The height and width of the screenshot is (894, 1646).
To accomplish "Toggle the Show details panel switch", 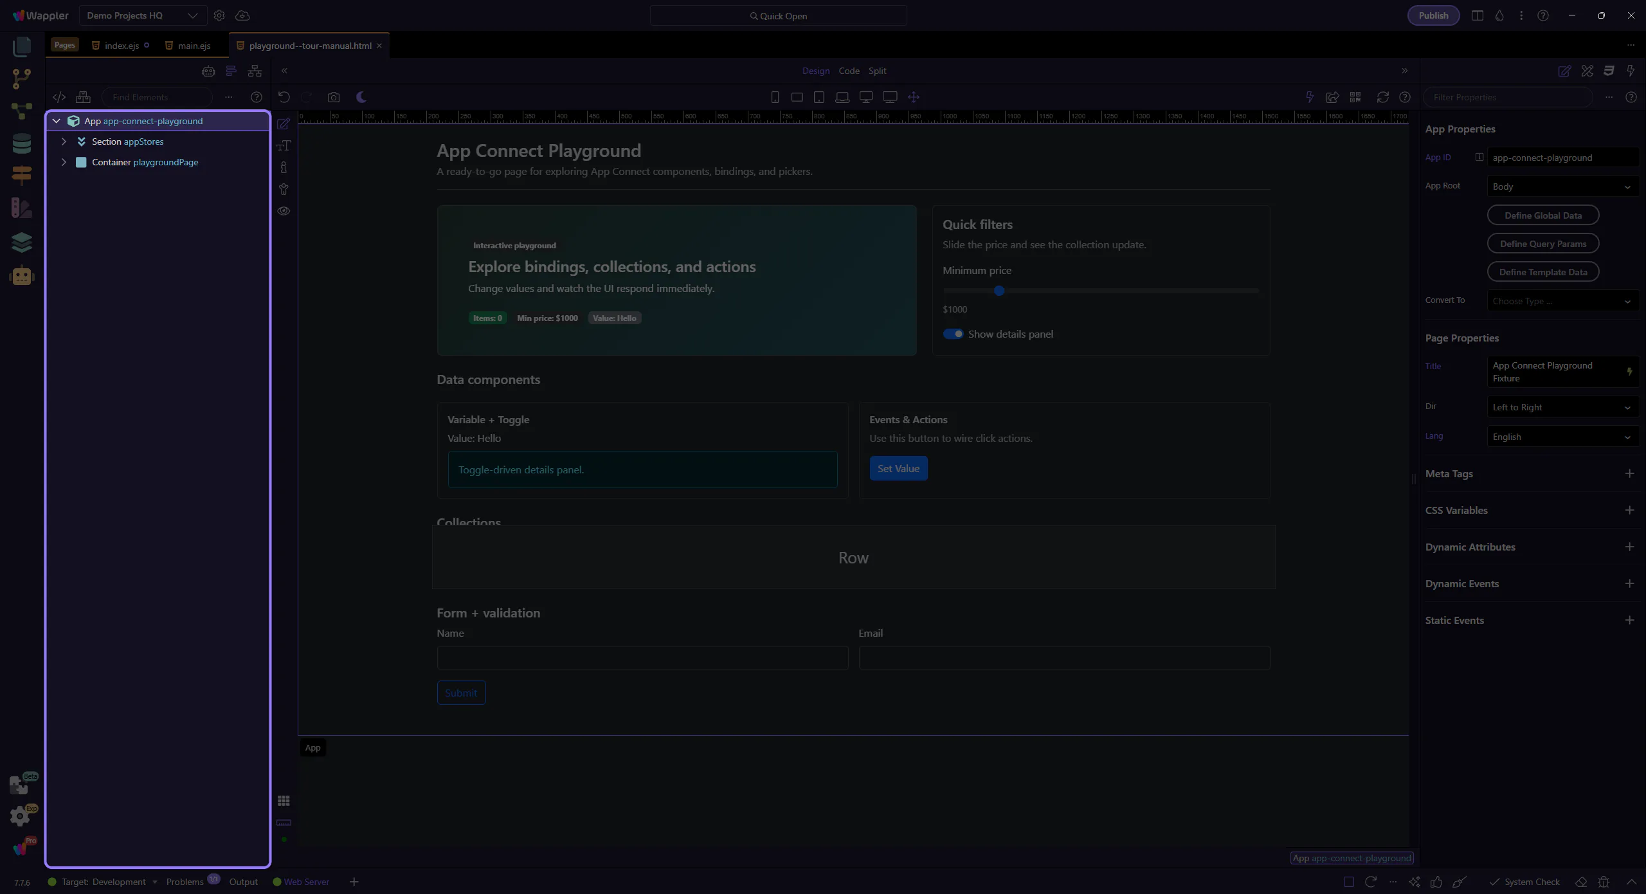I will 953,334.
